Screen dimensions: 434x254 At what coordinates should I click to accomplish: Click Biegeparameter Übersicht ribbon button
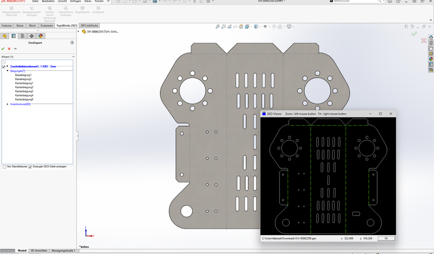coord(11,11)
